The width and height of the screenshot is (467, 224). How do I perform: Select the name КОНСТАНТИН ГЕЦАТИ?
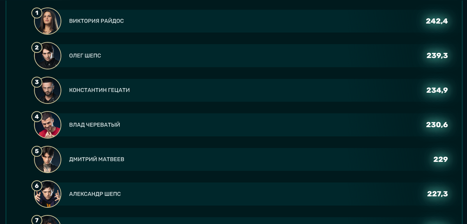(100, 90)
